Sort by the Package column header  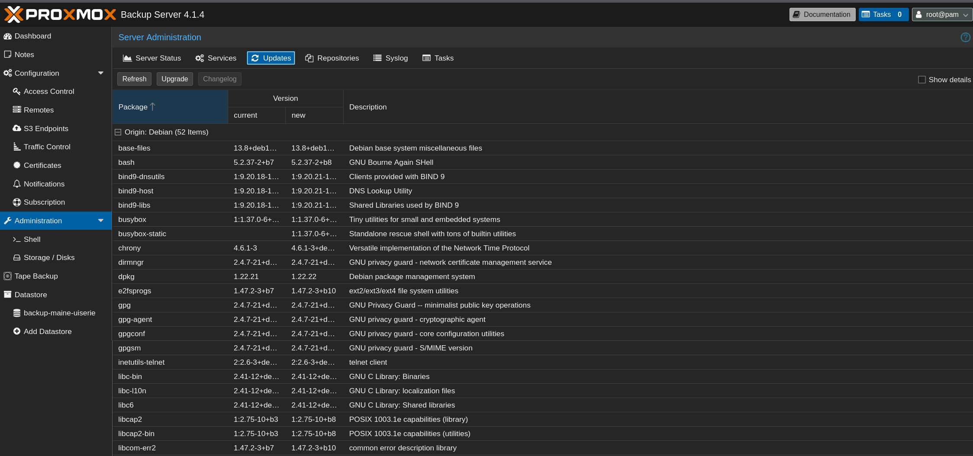tap(170, 107)
